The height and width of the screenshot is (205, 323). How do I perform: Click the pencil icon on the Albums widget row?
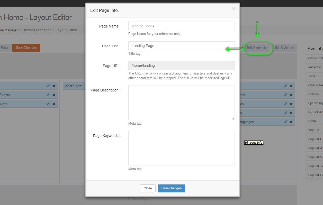(x=48, y=104)
